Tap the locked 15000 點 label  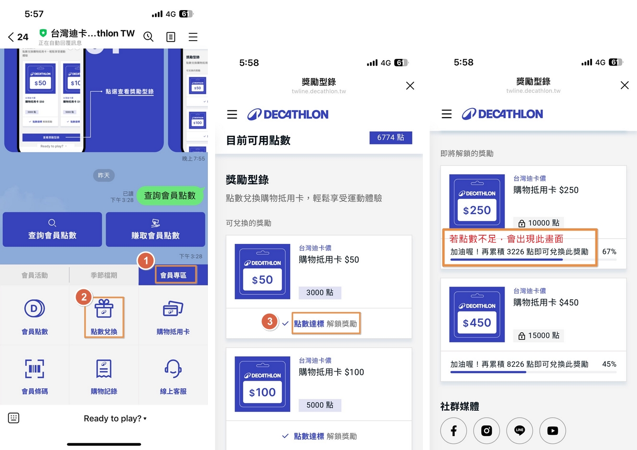(x=539, y=336)
